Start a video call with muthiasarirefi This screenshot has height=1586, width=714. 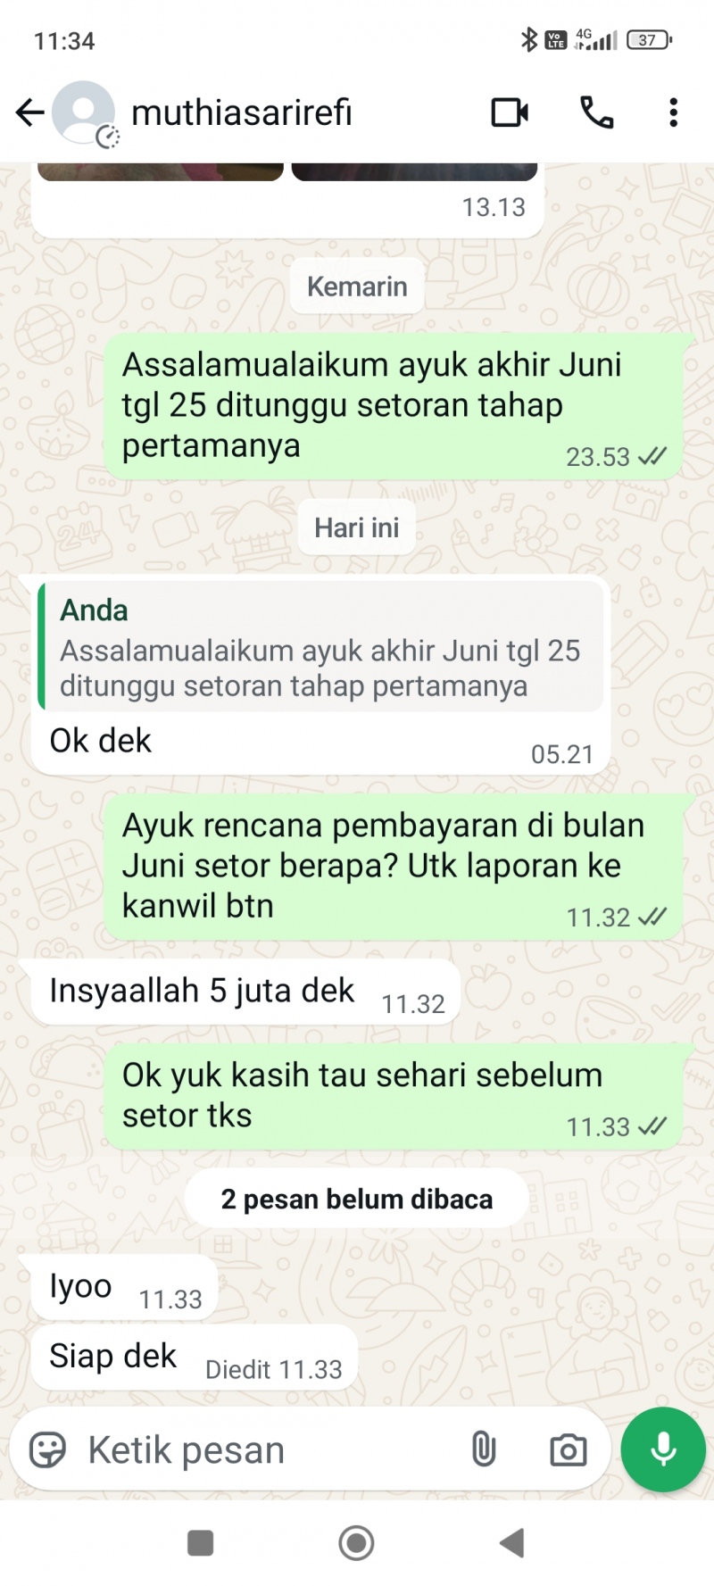510,112
